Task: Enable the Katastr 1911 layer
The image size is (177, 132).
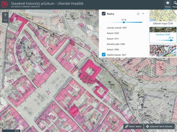Action: (x=104, y=39)
